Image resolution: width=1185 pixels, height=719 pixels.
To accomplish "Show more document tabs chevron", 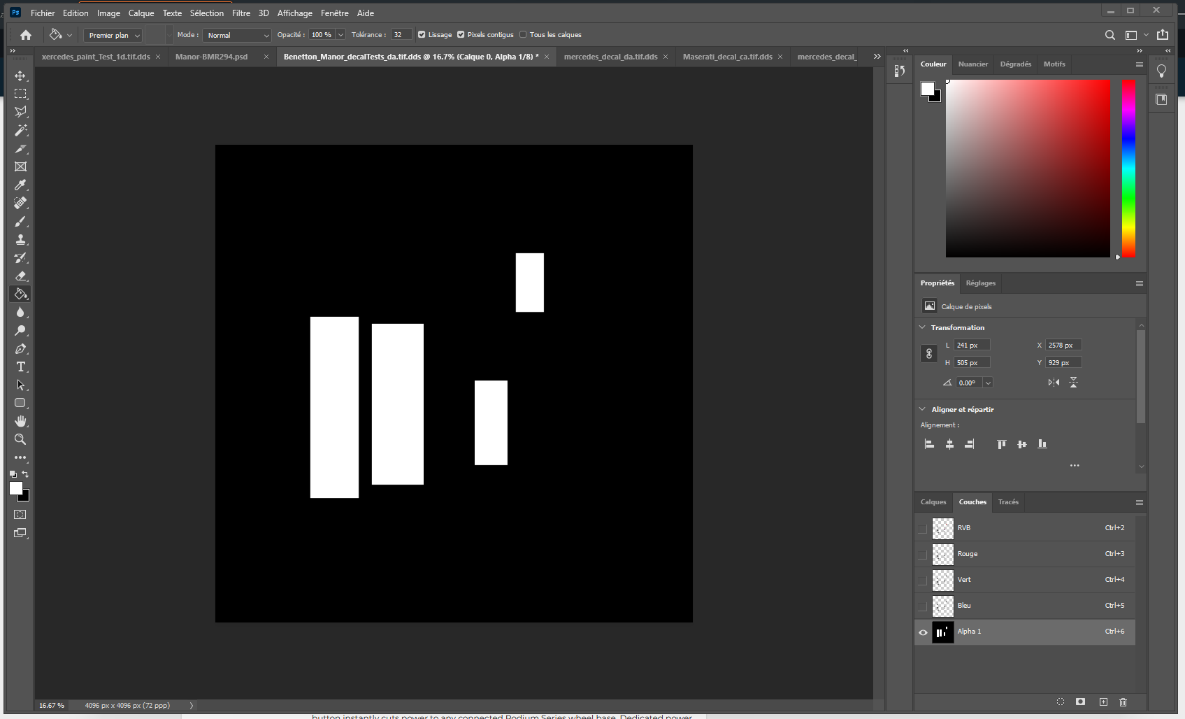I will [x=877, y=57].
